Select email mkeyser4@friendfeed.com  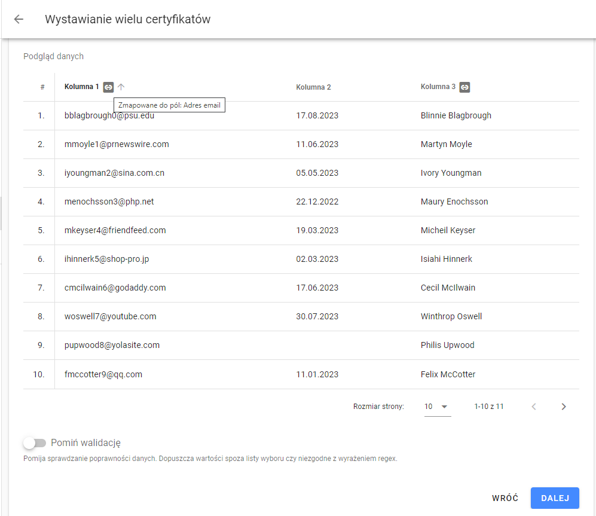point(115,230)
